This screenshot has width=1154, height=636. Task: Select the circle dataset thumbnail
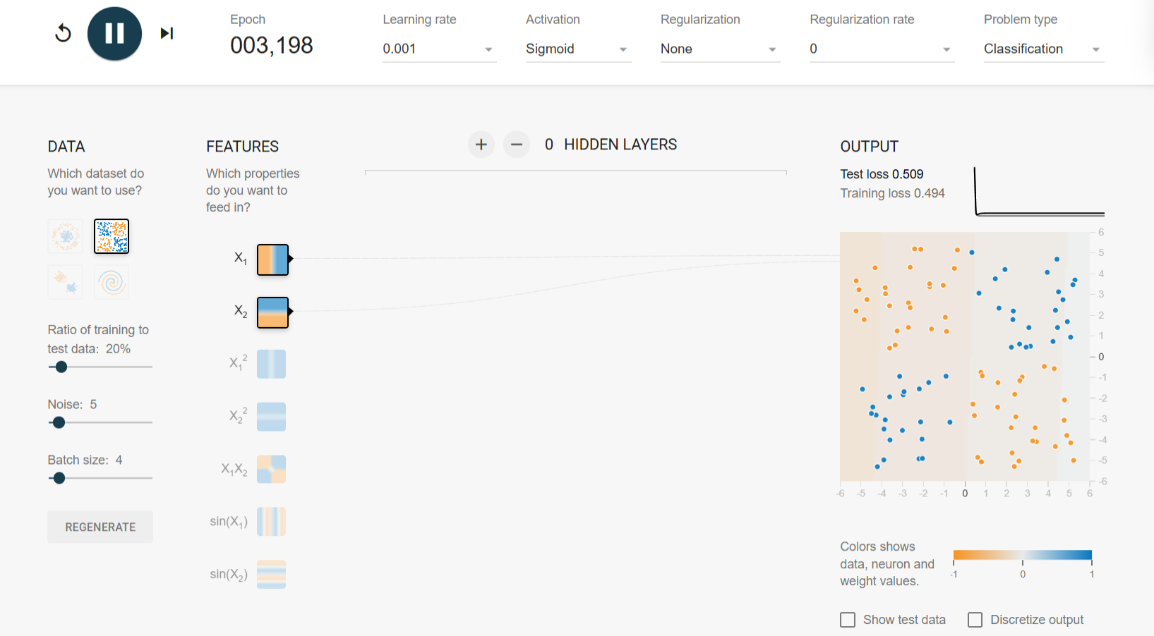(x=66, y=236)
